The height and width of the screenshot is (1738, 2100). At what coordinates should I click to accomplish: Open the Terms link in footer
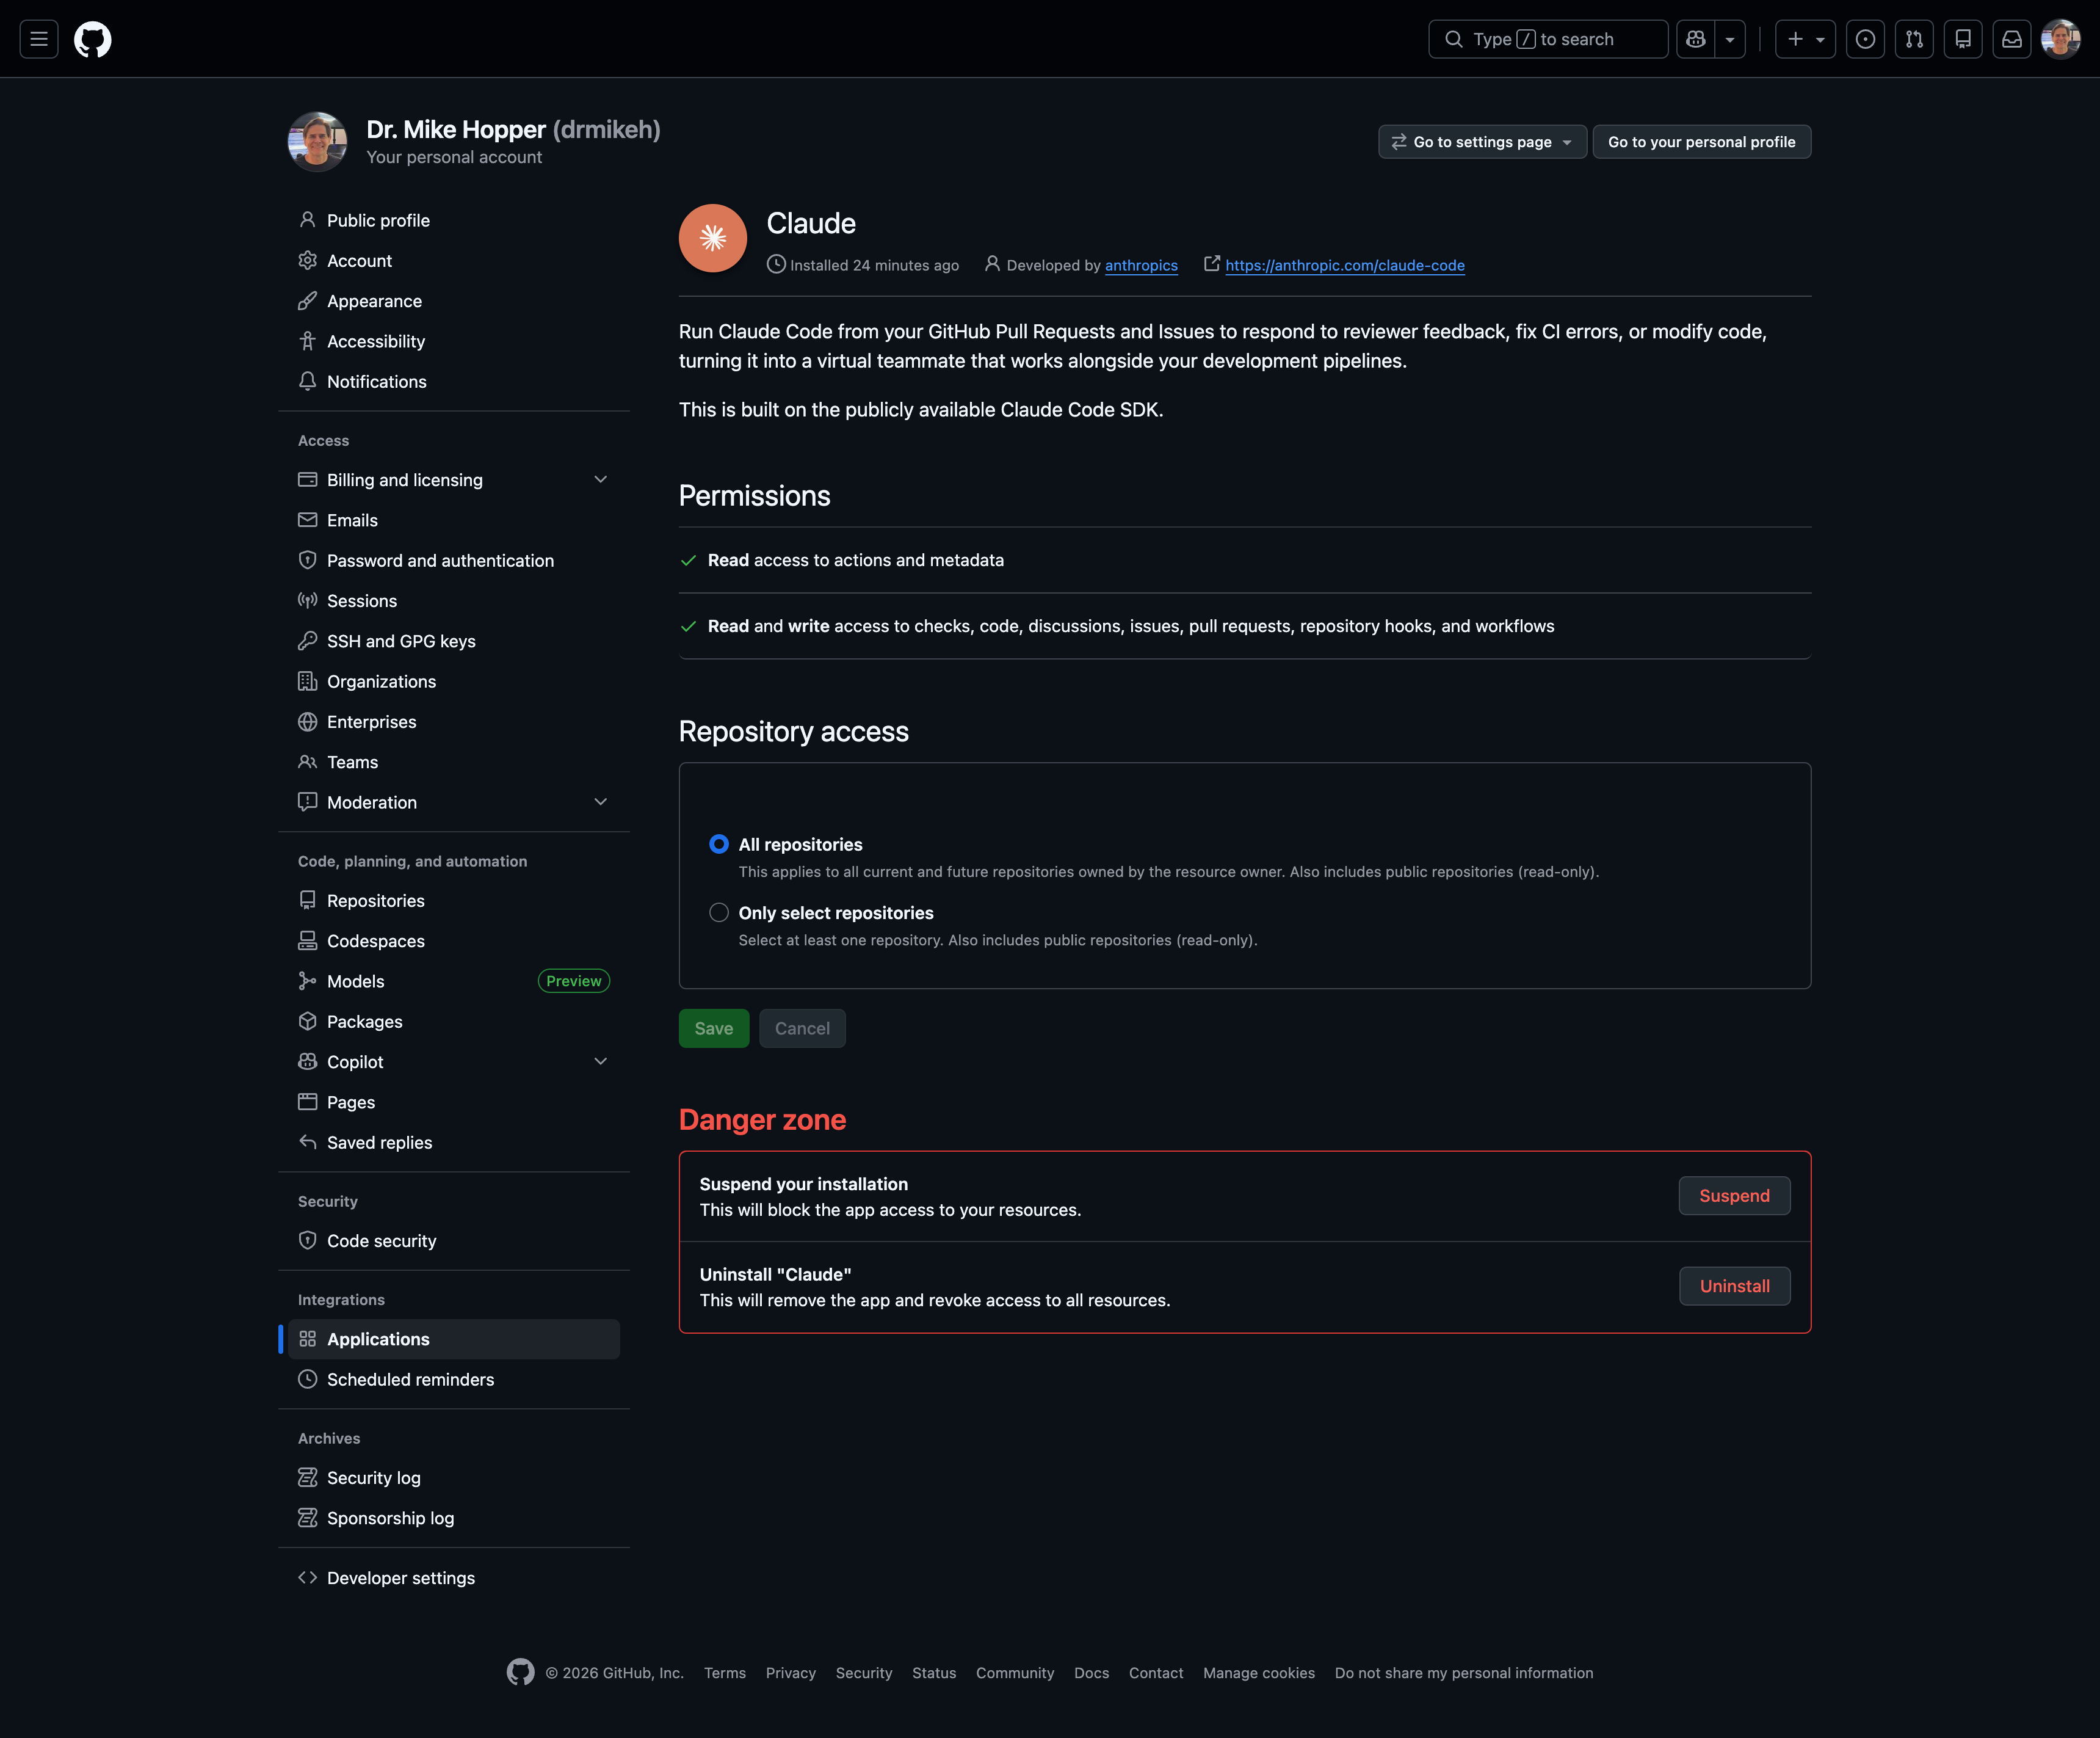(x=725, y=1673)
